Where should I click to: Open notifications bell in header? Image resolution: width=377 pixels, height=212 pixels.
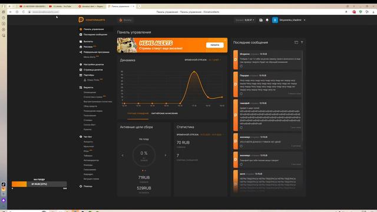[267, 20]
